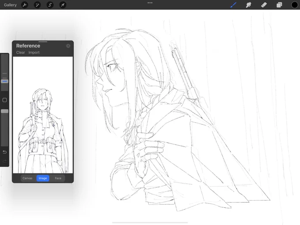This screenshot has height=225, width=300.
Task: Open the Actions wrench menu
Action: 25,5
